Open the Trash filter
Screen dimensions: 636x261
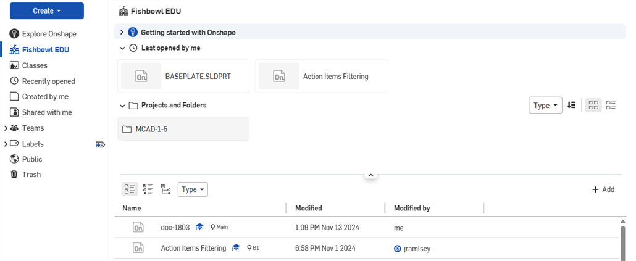[31, 175]
